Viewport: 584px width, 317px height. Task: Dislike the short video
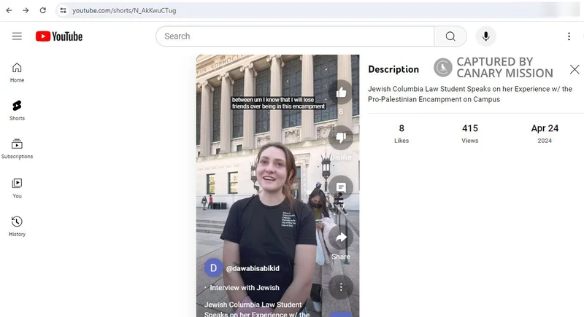pos(340,138)
